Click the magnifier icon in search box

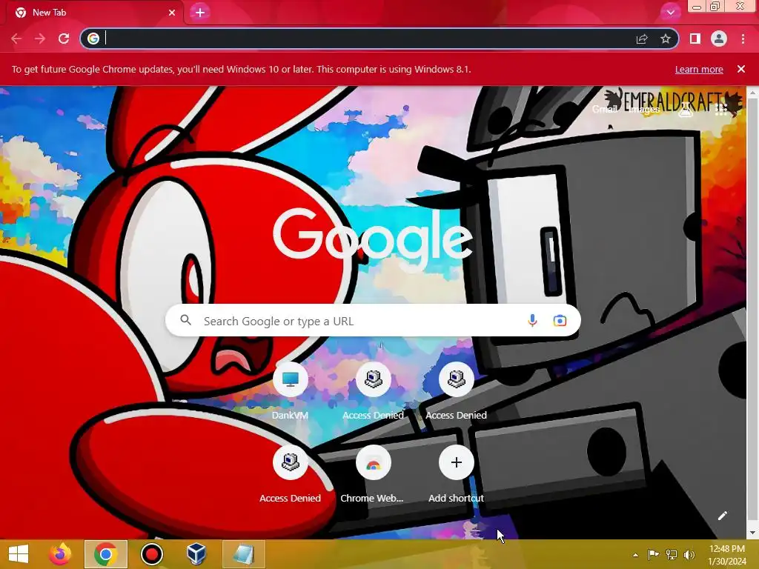coord(186,320)
